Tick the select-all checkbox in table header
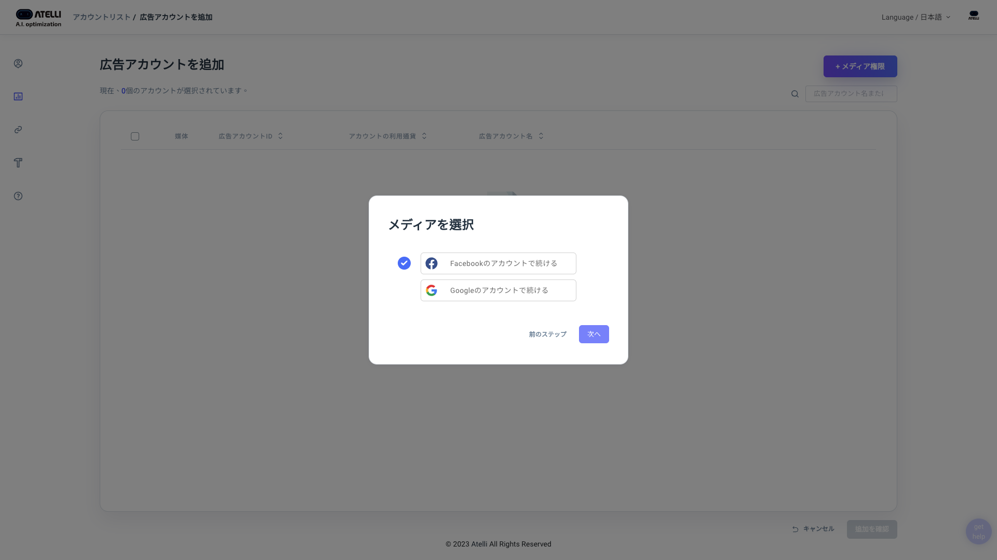997x560 pixels. [135, 136]
